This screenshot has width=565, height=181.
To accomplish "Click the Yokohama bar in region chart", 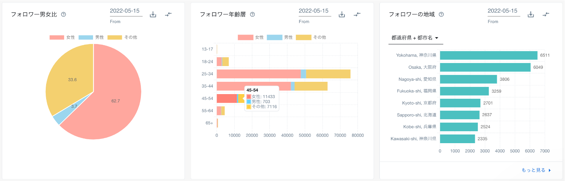I will [488, 55].
